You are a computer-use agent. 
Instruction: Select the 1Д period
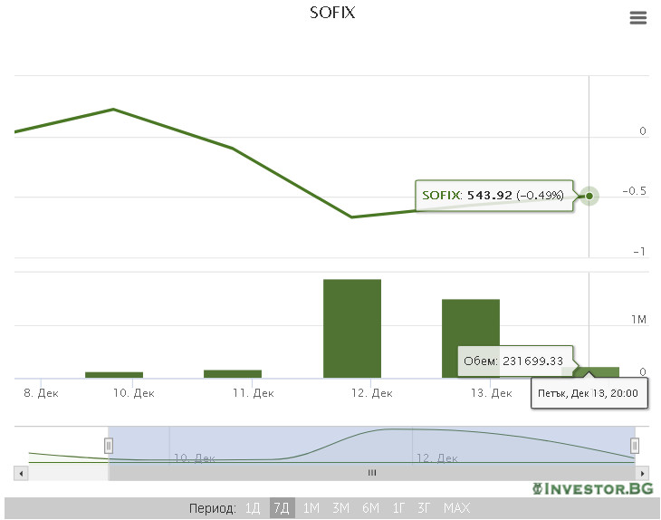(x=253, y=508)
